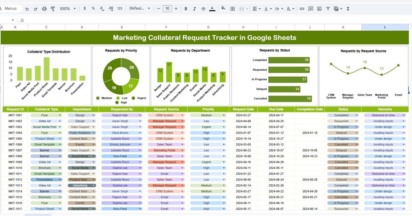The width and height of the screenshot is (412, 216).
Task: Open the zoom level 100% dropdown
Action: (x=67, y=9)
